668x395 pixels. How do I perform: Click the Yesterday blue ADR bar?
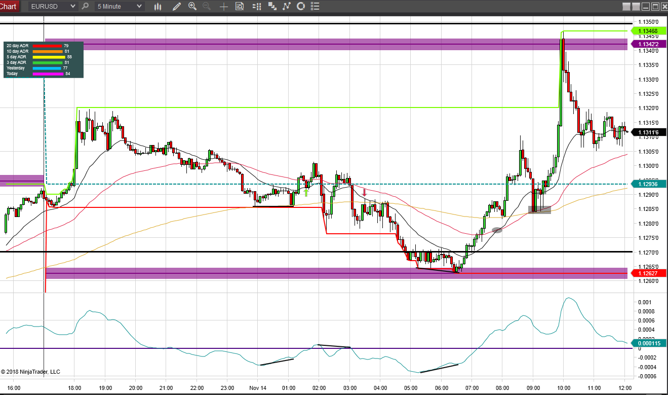(x=47, y=68)
